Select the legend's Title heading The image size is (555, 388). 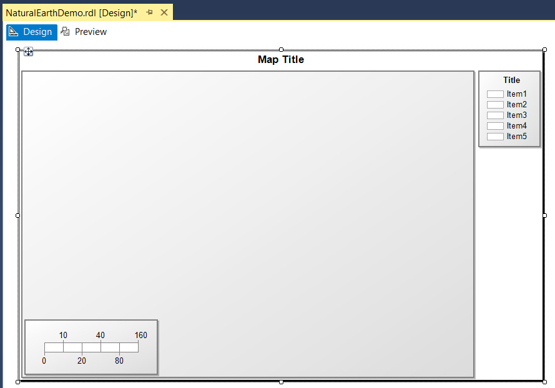coord(511,80)
